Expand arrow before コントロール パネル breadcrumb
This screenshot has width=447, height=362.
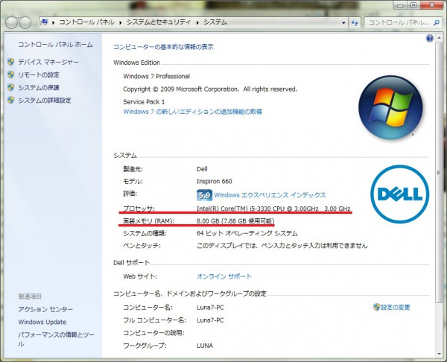click(54, 22)
